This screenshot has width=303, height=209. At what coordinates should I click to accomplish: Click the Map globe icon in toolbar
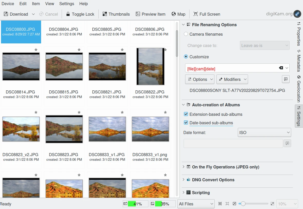(174, 14)
